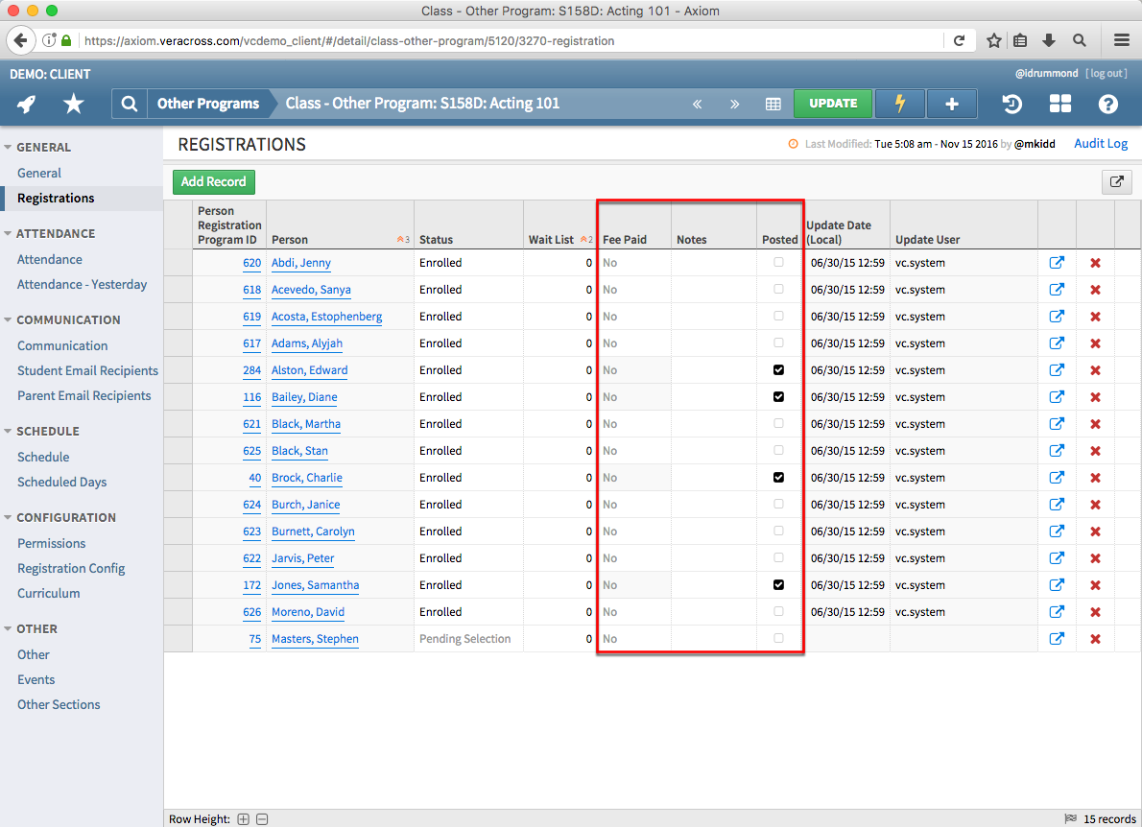Open help question mark icon

point(1107,105)
